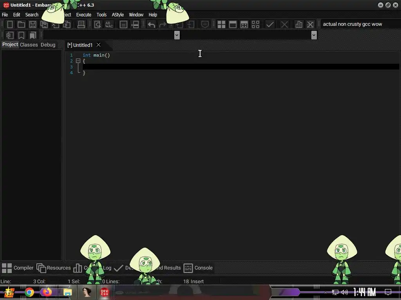Viewport: 401px width, 300px height.
Task: Toggle a bookmark using the bookmark icon
Action: pyautogui.click(x=21, y=35)
